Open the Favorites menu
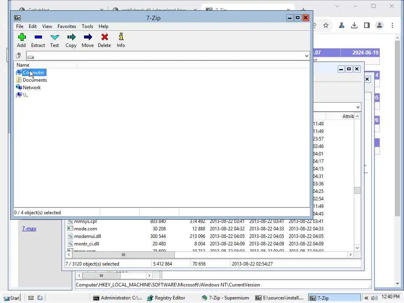Screen dimensions: 404x303 pyautogui.click(x=67, y=26)
